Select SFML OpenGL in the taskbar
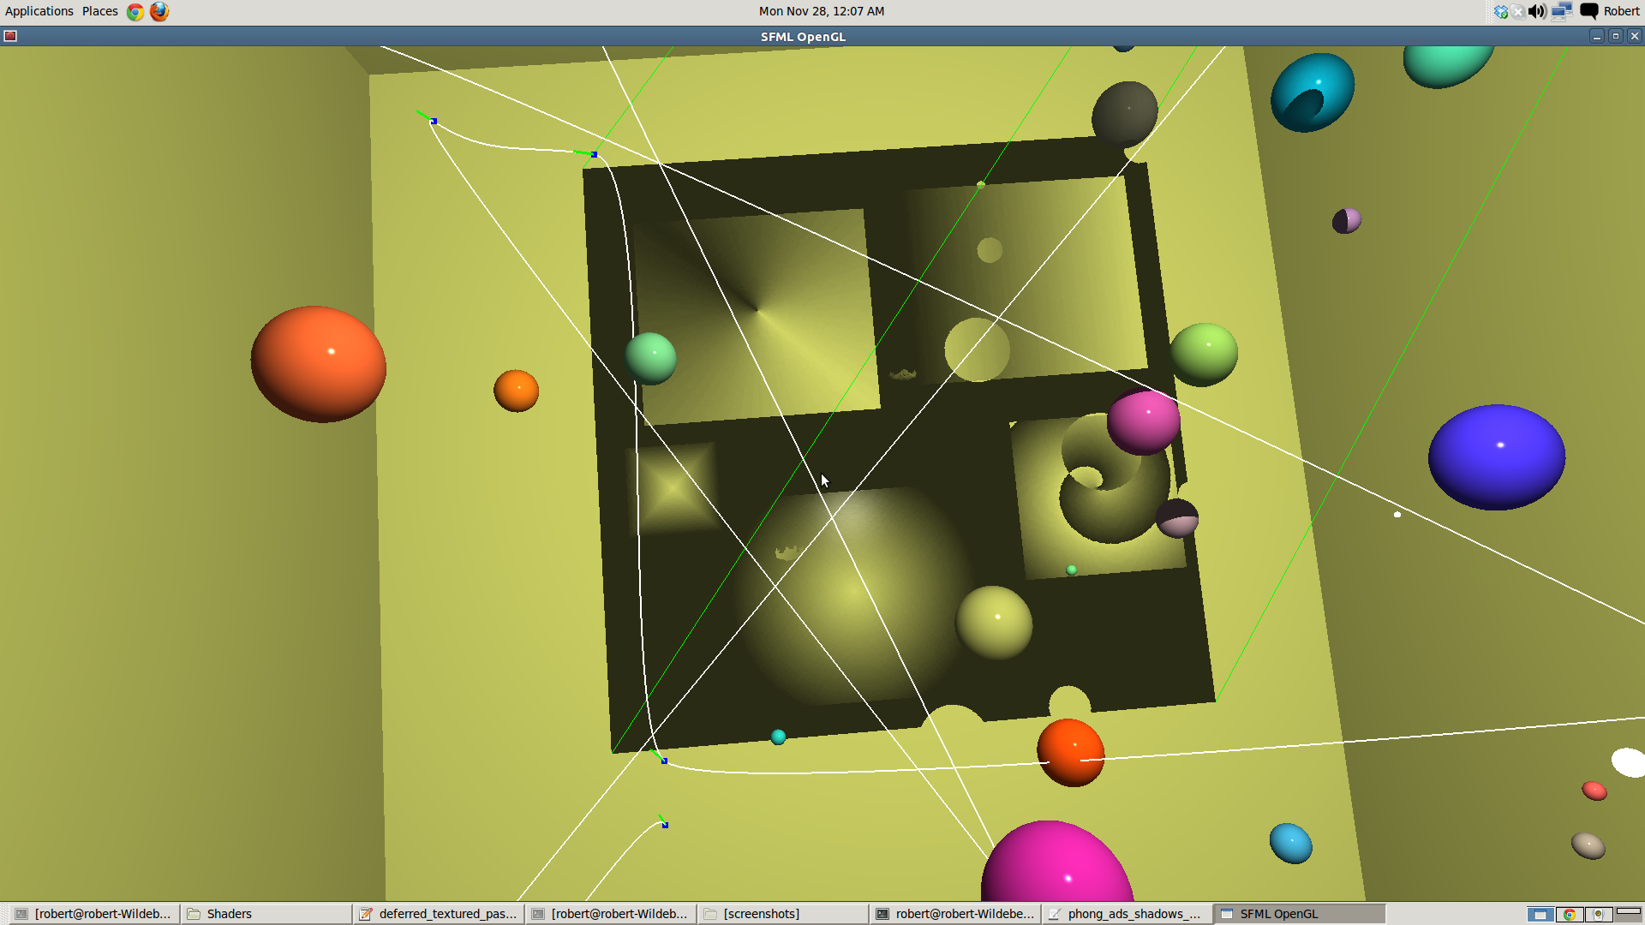The height and width of the screenshot is (925, 1645). [x=1300, y=914]
